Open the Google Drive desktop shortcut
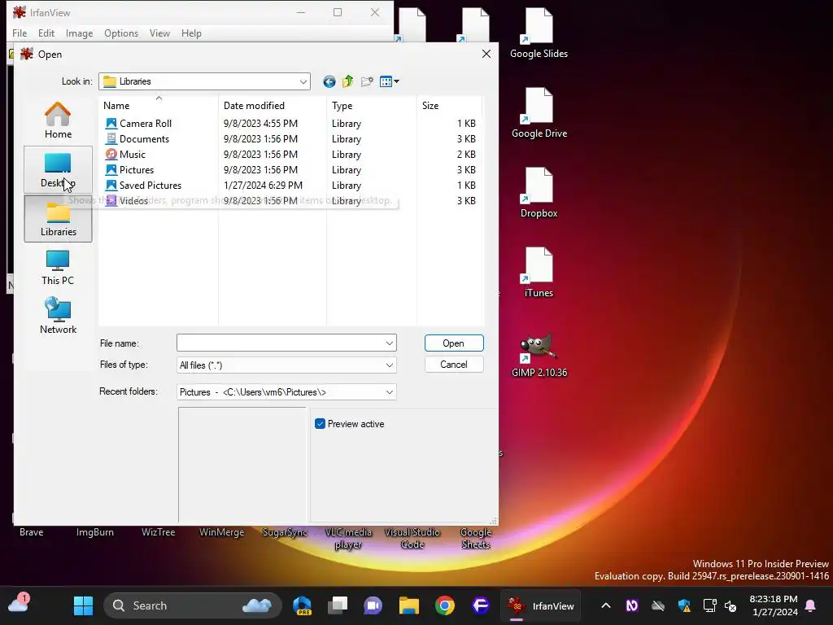The height and width of the screenshot is (625, 833). pos(539,112)
